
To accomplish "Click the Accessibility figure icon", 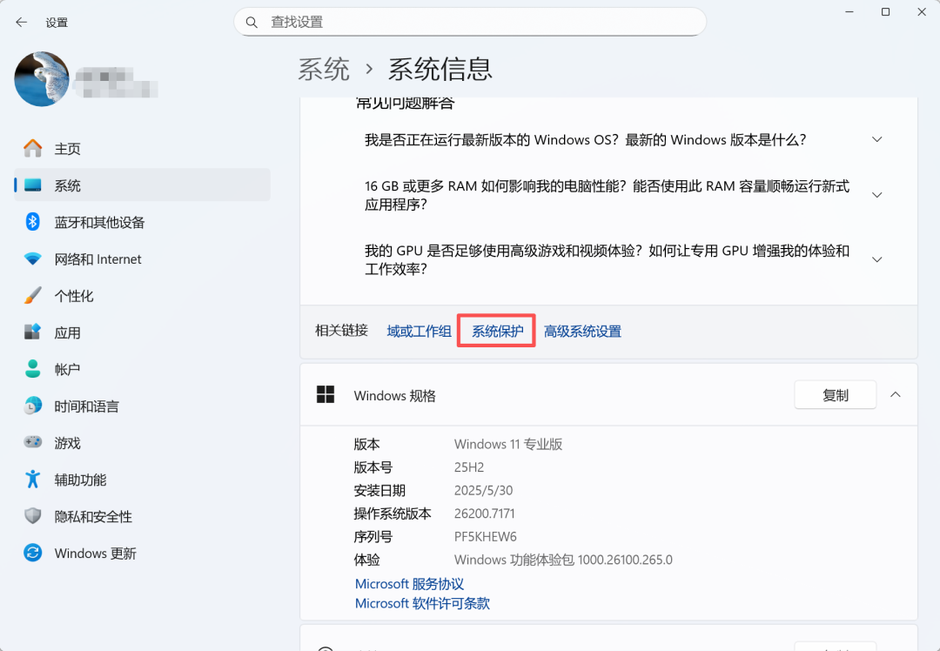I will click(x=33, y=479).
